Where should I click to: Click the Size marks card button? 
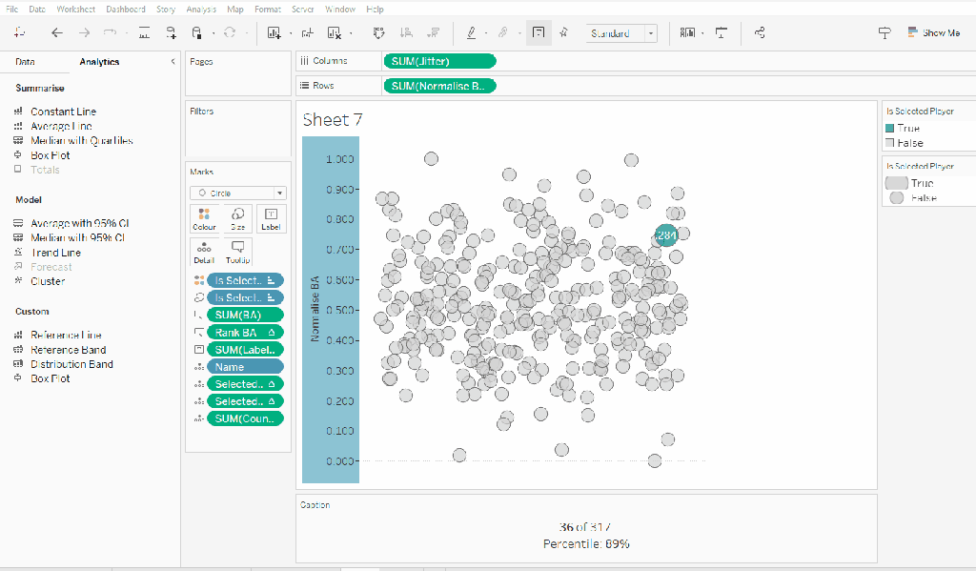point(237,219)
